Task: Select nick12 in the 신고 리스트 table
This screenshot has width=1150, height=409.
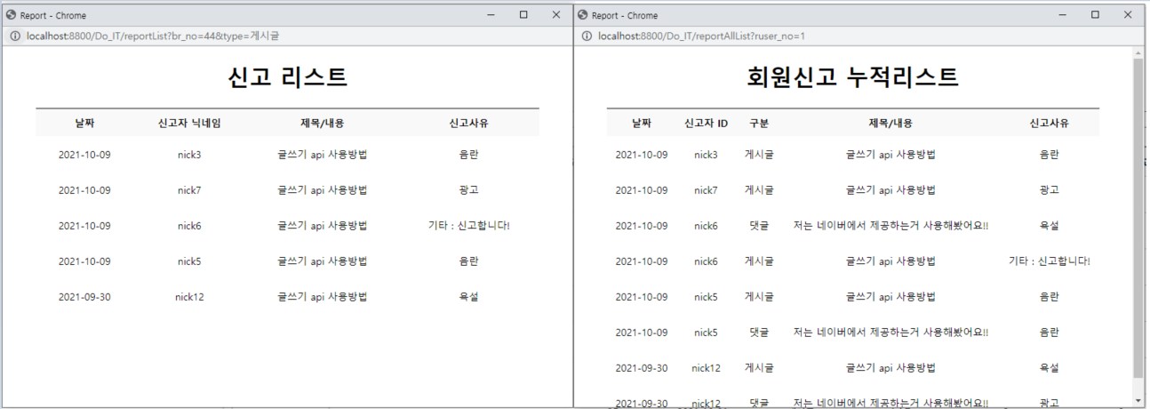Action: click(189, 297)
